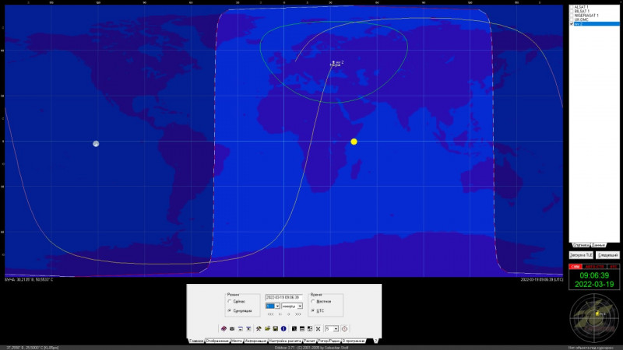Tick the NIGERIASAT 1 checkbox
623x350 pixels.
572,16
